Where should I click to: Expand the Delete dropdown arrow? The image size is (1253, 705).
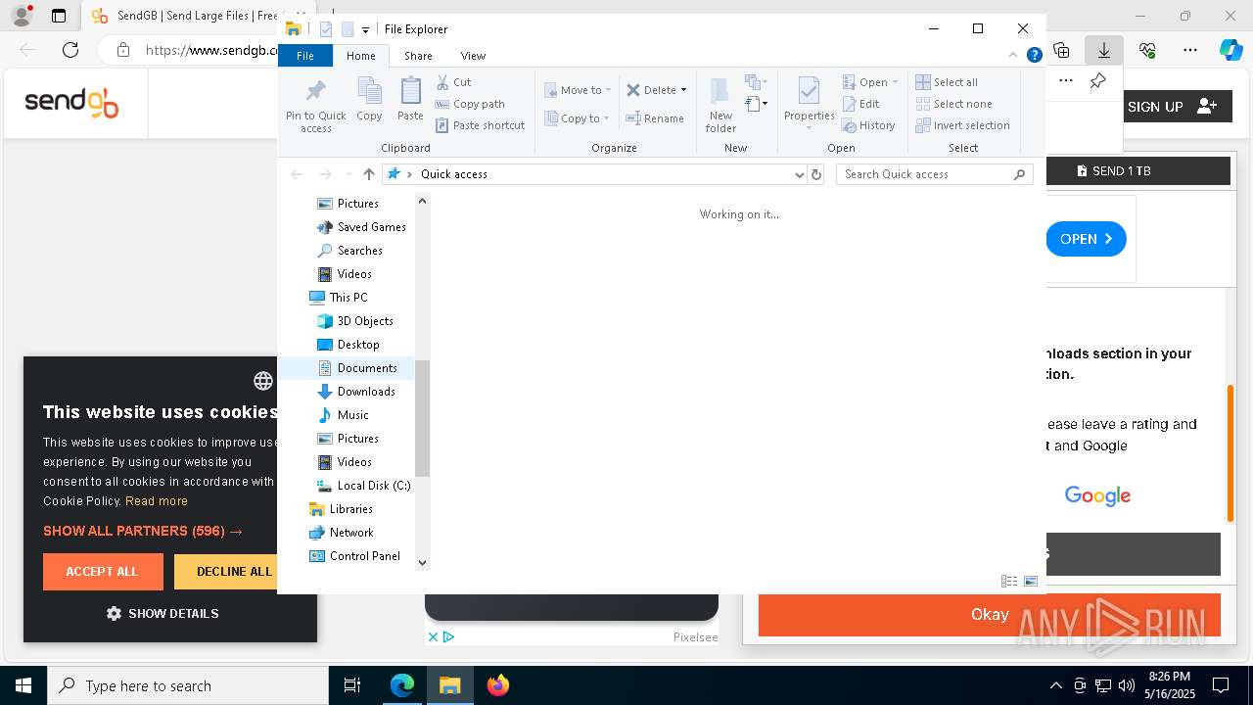pyautogui.click(x=683, y=90)
